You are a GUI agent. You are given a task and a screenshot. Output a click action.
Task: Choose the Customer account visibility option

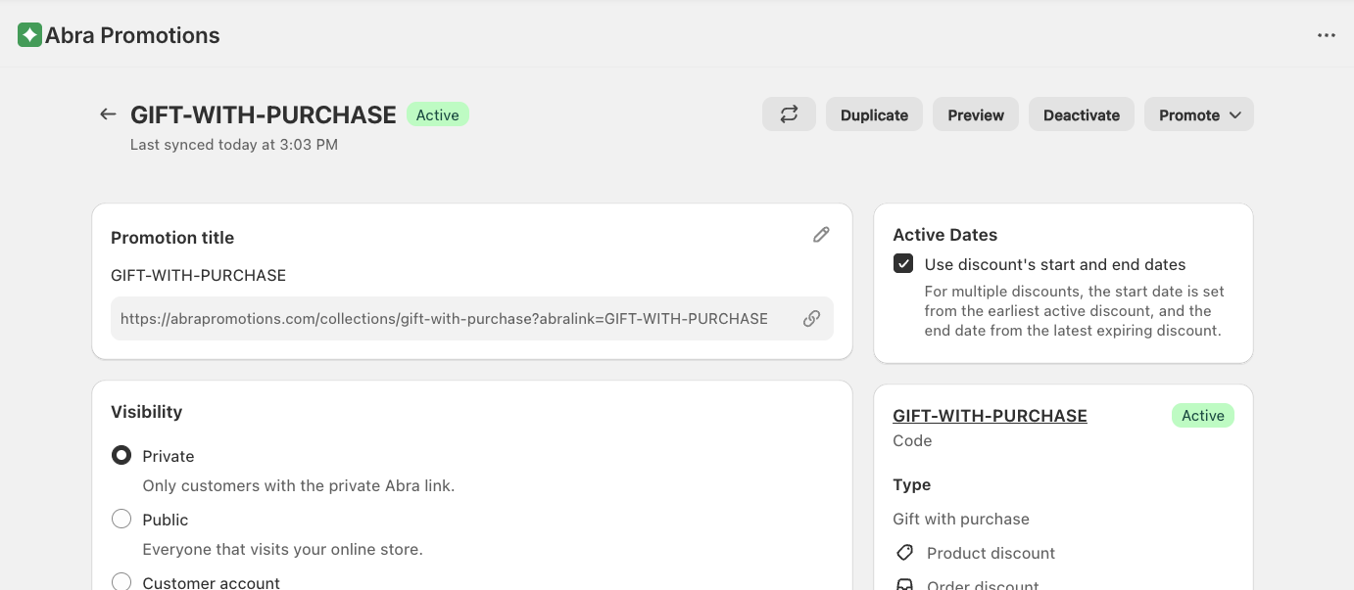[x=121, y=581]
